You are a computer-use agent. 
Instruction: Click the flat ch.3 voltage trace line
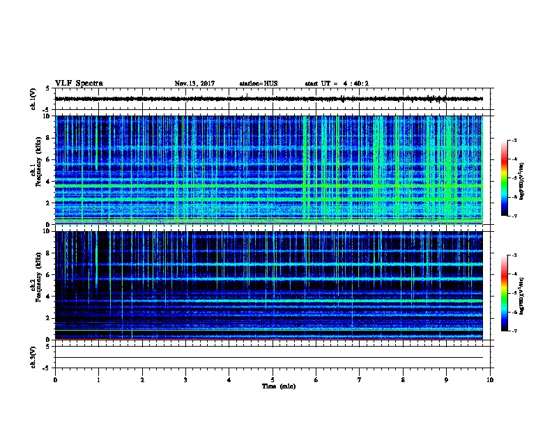pos(269,358)
